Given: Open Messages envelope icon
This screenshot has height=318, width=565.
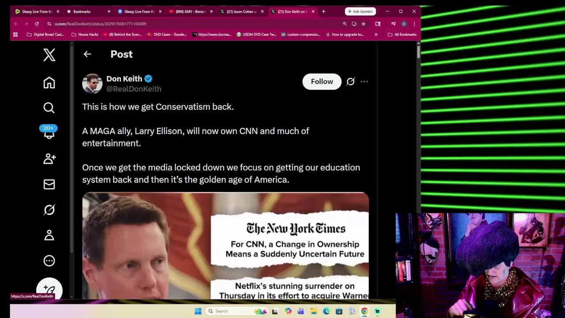Looking at the screenshot, I should (49, 184).
